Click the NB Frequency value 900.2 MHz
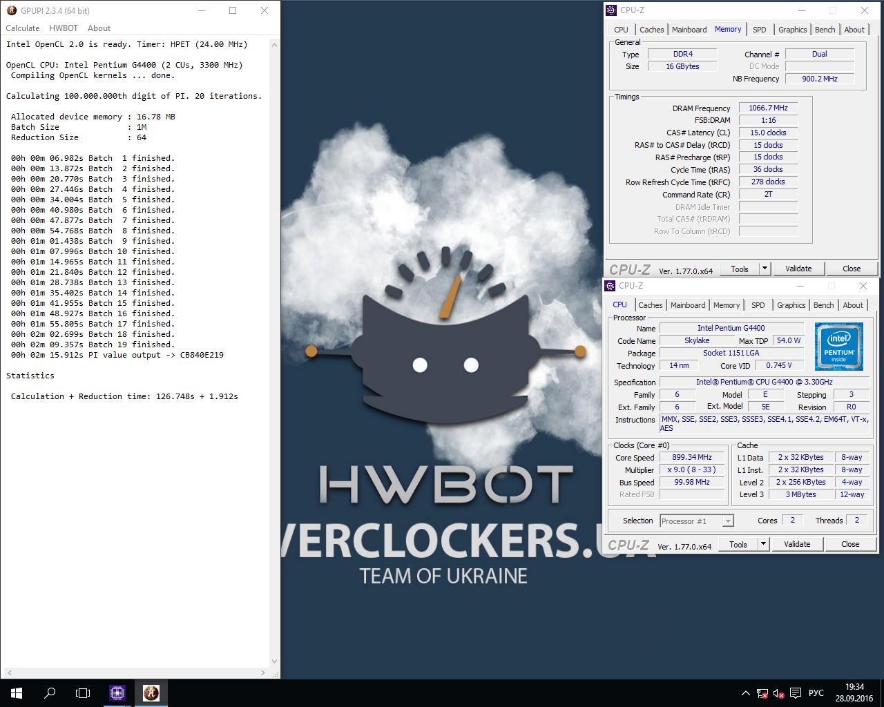 [x=819, y=79]
